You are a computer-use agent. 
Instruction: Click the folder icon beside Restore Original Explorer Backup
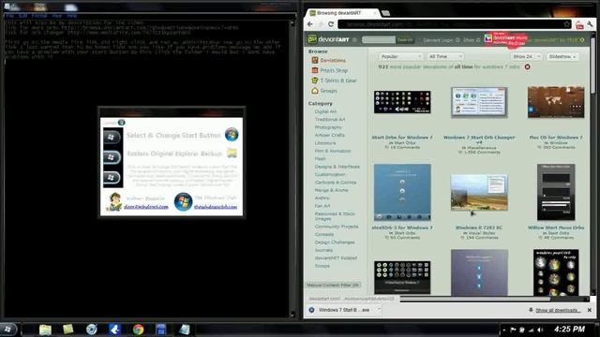tap(232, 154)
